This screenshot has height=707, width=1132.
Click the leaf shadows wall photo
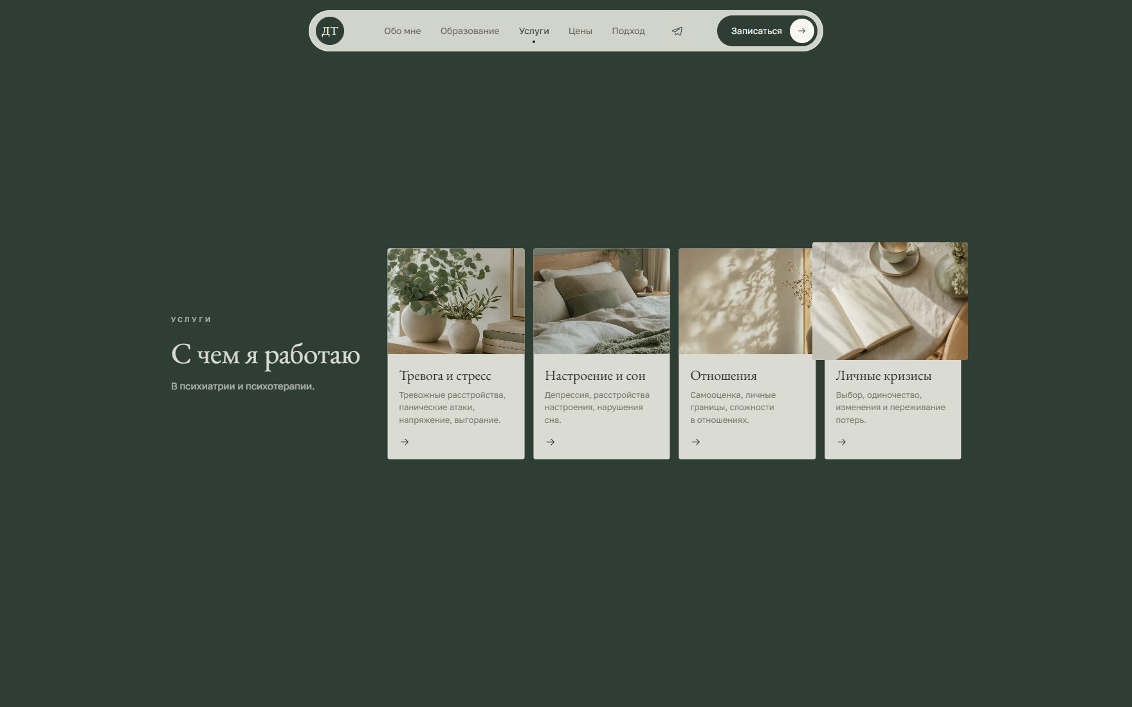[745, 301]
